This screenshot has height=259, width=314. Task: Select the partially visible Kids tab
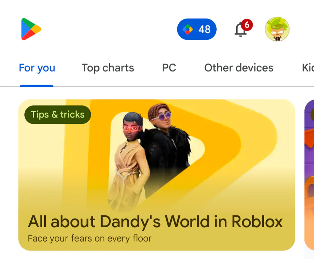(308, 68)
